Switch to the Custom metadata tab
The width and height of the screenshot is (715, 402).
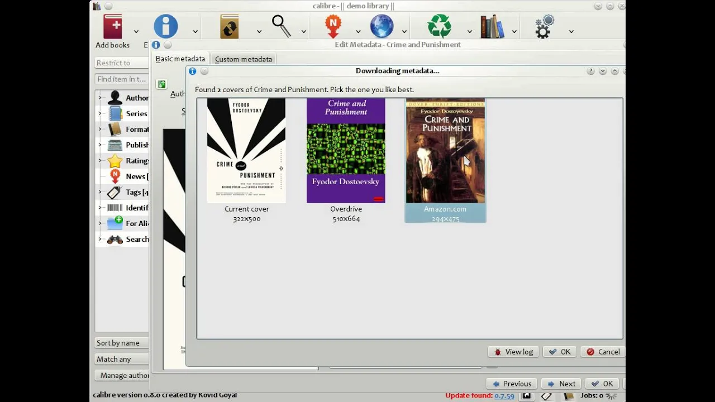pos(244,59)
